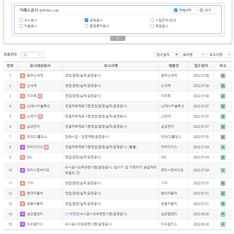Viewport: 234px width, 234px height.
Task: Click the purple 코 icon beside 파라다이스 company
Action: click(22, 147)
